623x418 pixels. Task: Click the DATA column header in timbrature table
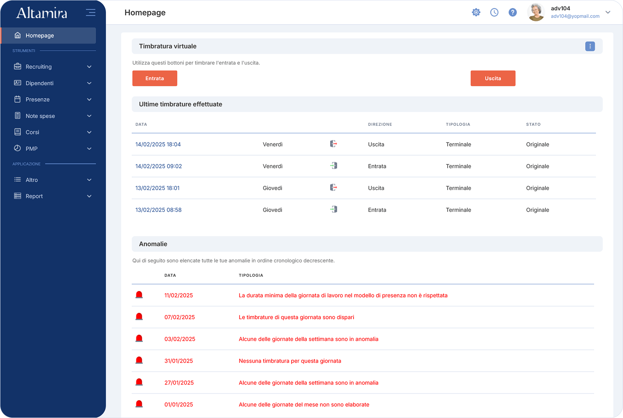coord(141,124)
